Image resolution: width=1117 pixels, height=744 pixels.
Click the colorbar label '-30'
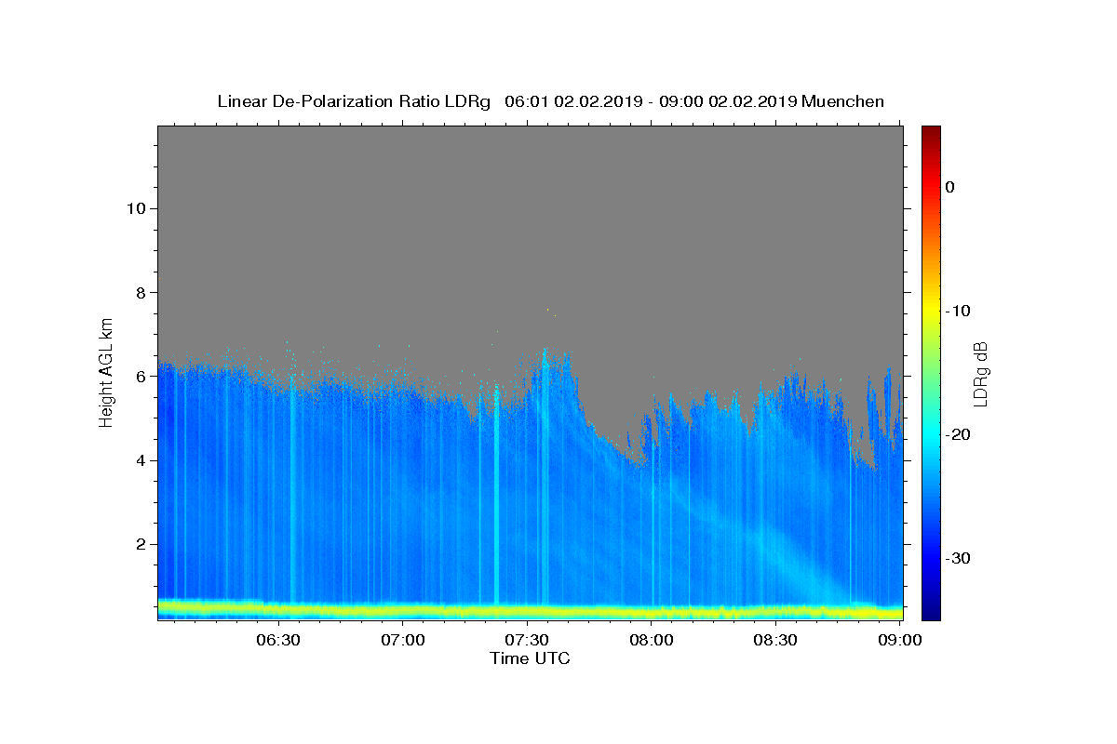(959, 558)
